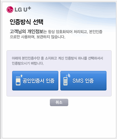117x139 pixels.
Task: Click the 인증받으시기 바랍니다 instruction text
Action: click(x=28, y=63)
